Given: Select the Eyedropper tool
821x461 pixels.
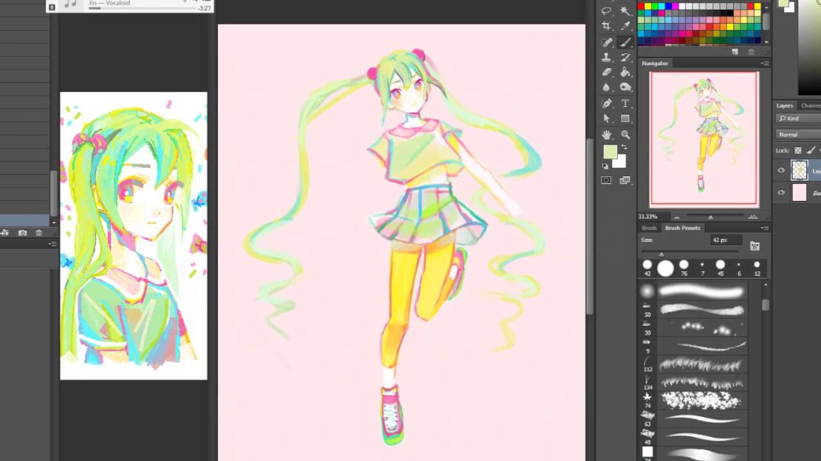Looking at the screenshot, I should 625,26.
